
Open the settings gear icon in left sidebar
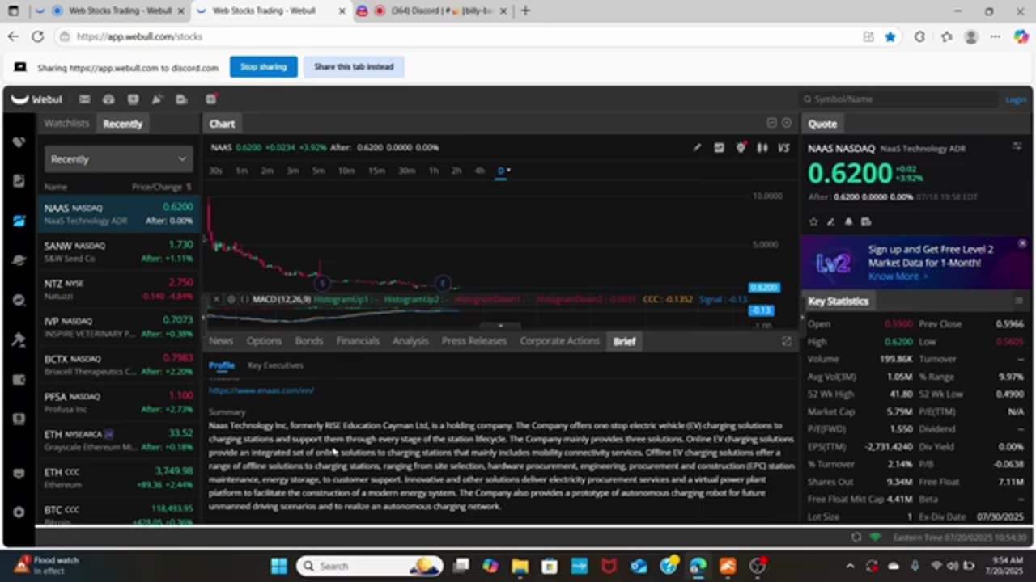(19, 512)
